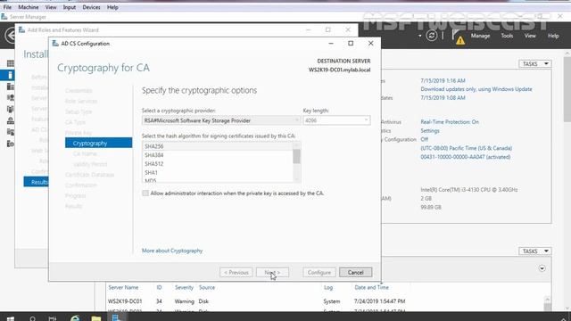Open the Properties TASKS dropdown
The width and height of the screenshot is (571, 321).
pos(535,63)
